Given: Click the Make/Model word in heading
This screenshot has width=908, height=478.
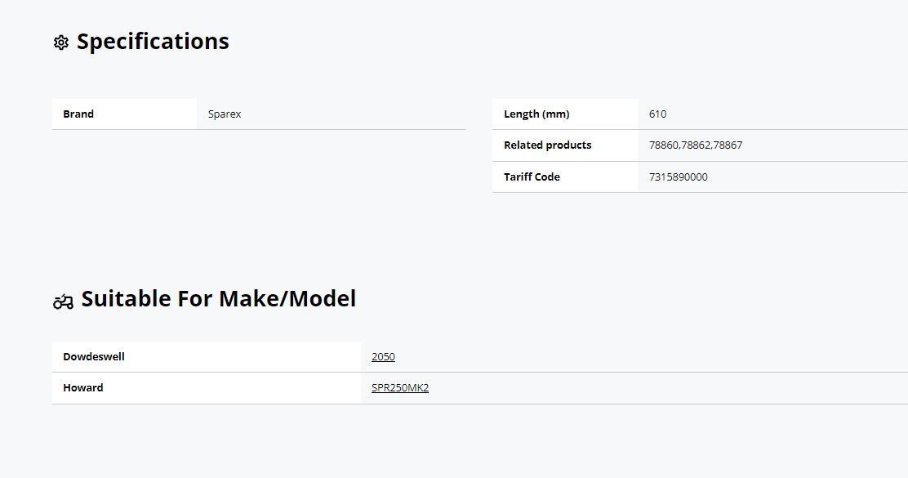Looking at the screenshot, I should [287, 299].
